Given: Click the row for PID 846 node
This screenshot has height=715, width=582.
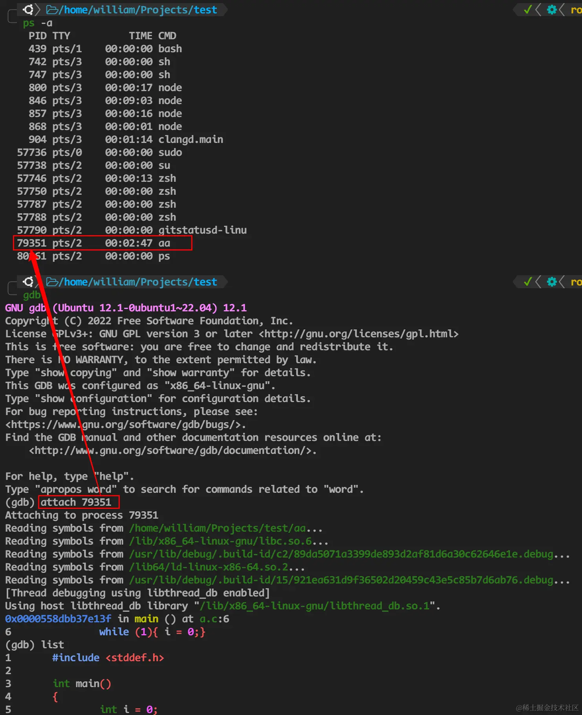Looking at the screenshot, I should coord(105,101).
